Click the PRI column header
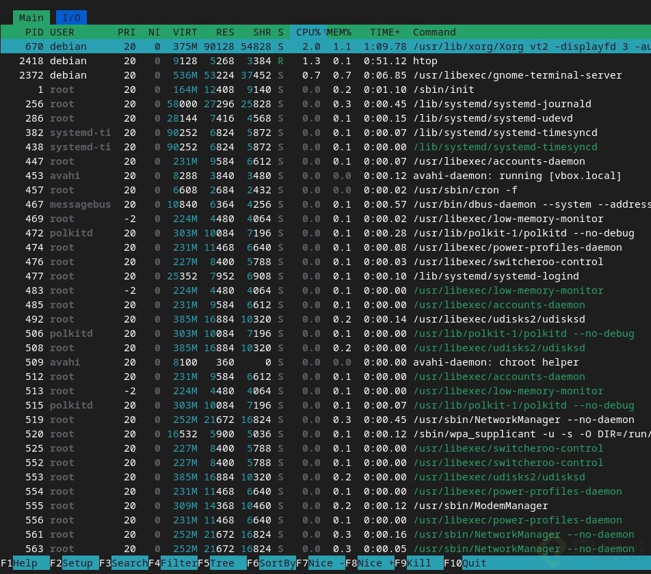The width and height of the screenshot is (651, 574). [127, 32]
